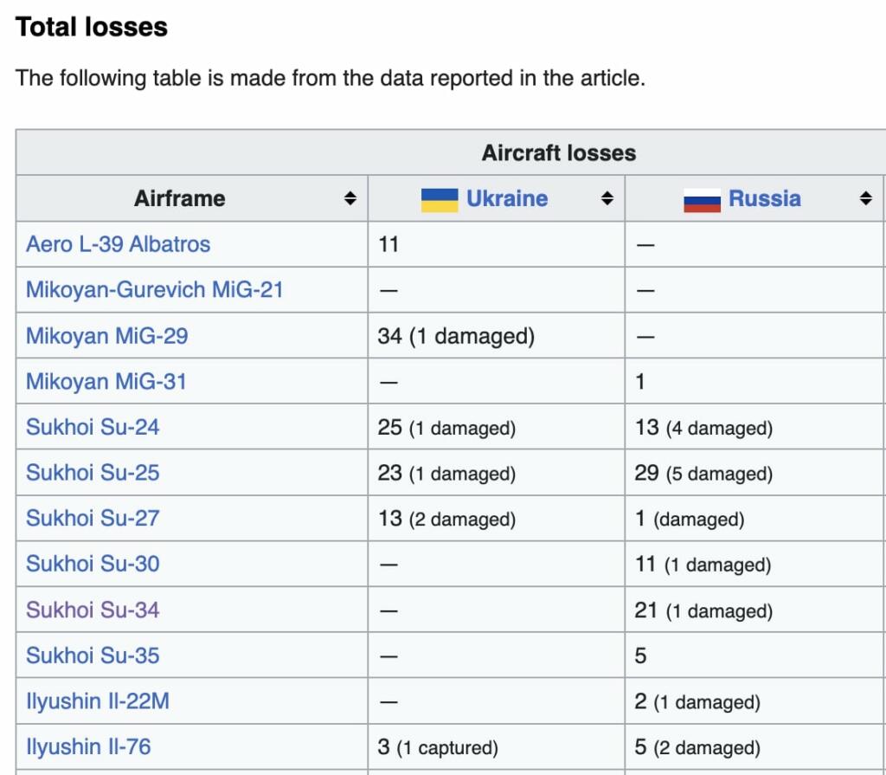Sort table by Airframe column arrows
This screenshot has width=886, height=775.
coord(350,199)
